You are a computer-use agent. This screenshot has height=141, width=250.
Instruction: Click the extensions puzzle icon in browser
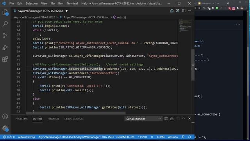tap(238, 8)
